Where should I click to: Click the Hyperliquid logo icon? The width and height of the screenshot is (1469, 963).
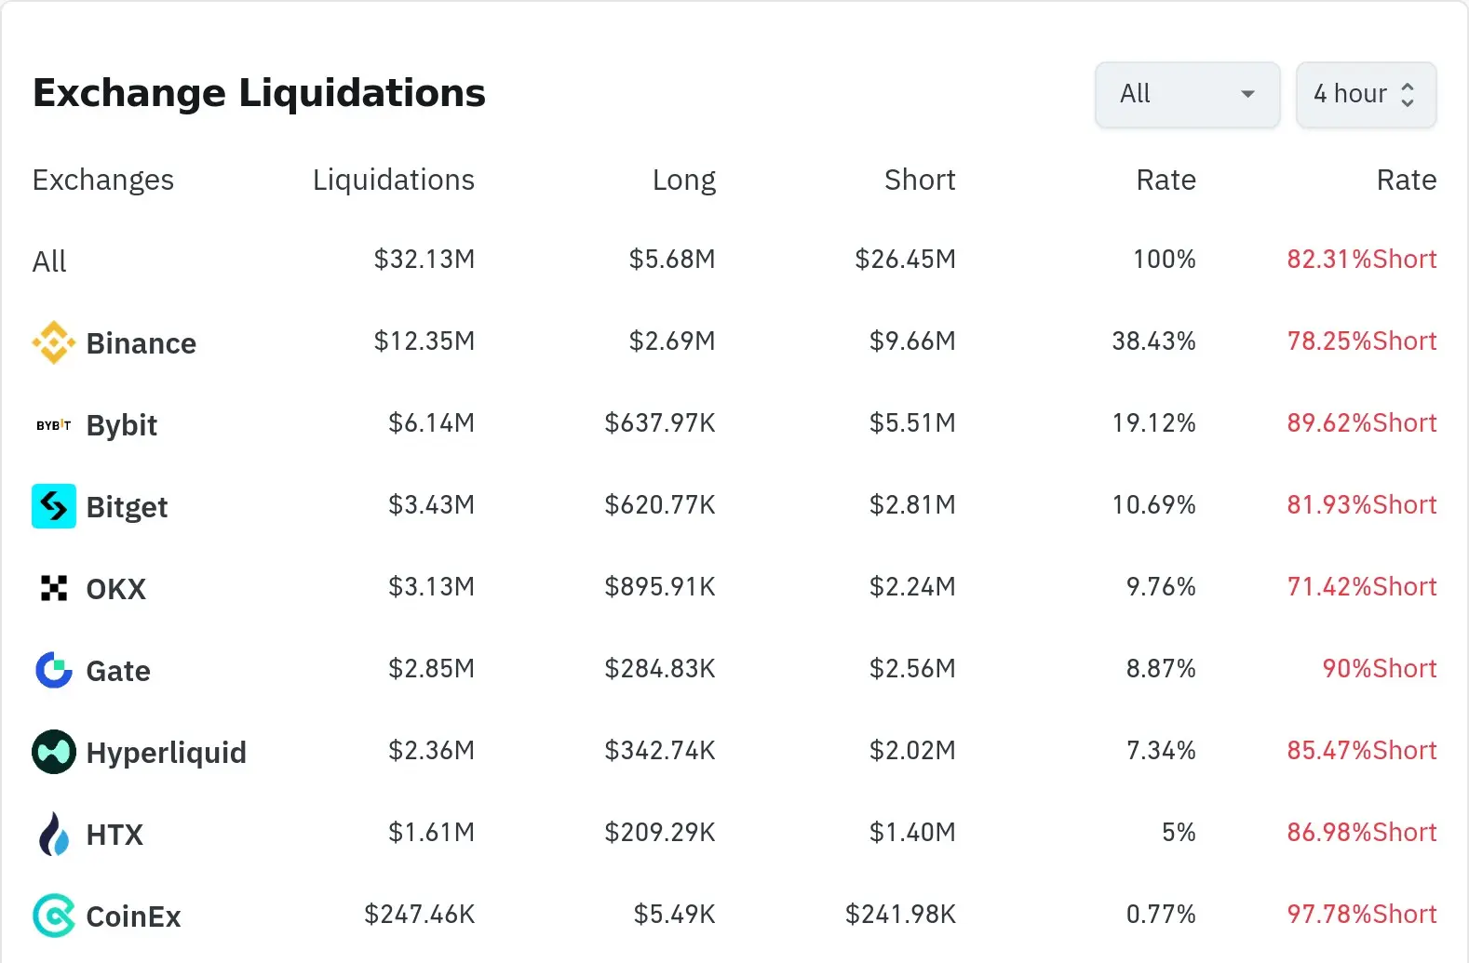54,752
